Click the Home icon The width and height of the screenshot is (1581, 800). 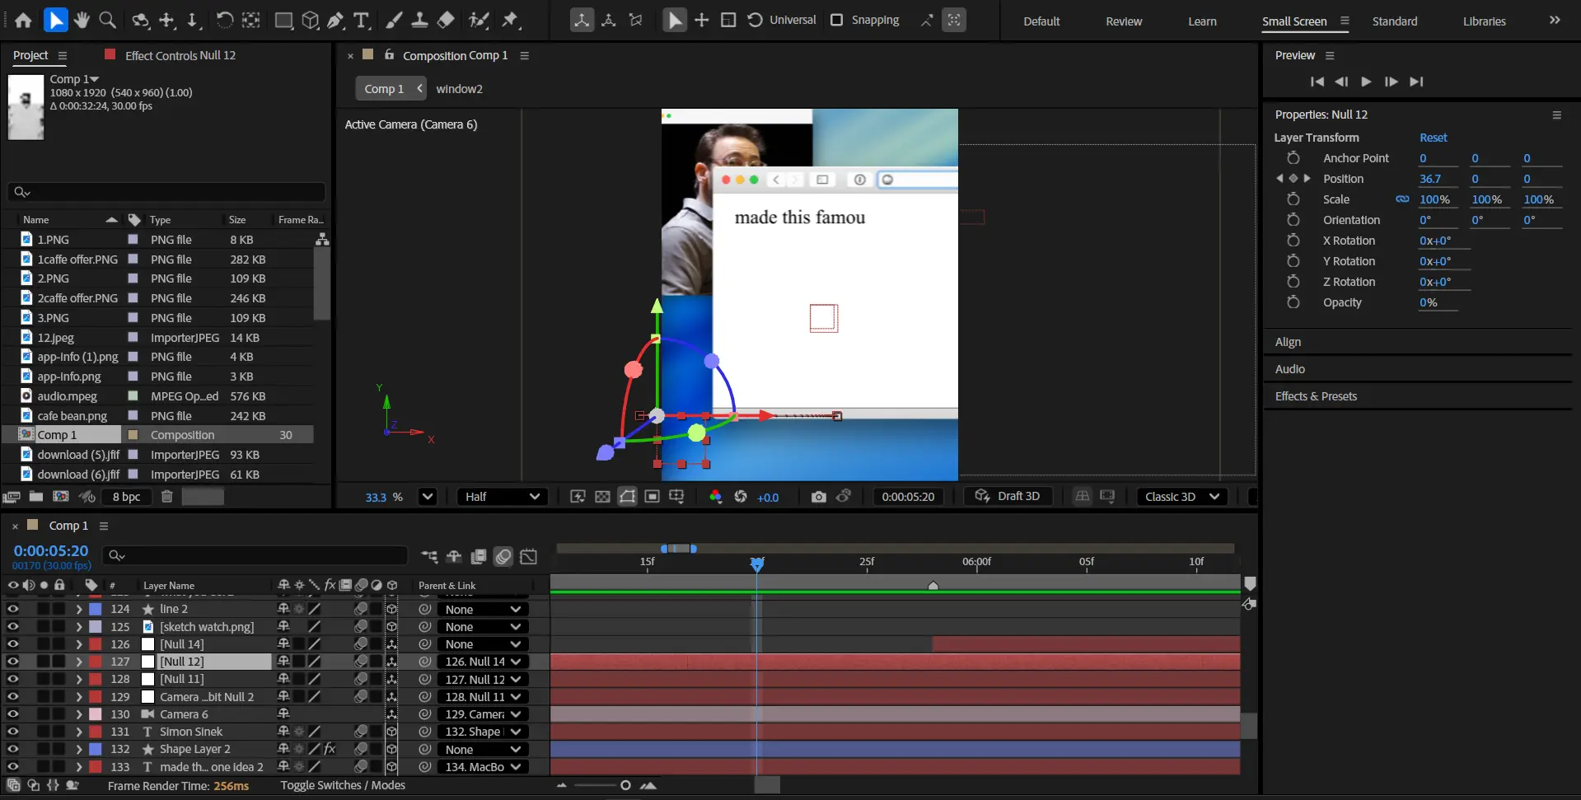[x=23, y=20]
